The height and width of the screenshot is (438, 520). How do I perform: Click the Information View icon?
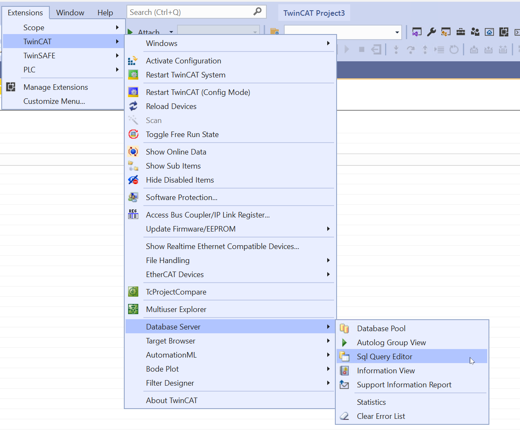click(344, 371)
